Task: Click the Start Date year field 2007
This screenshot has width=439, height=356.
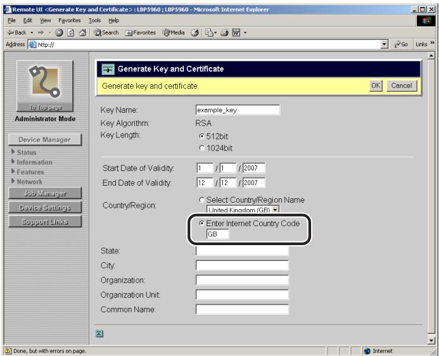Action: (253, 168)
